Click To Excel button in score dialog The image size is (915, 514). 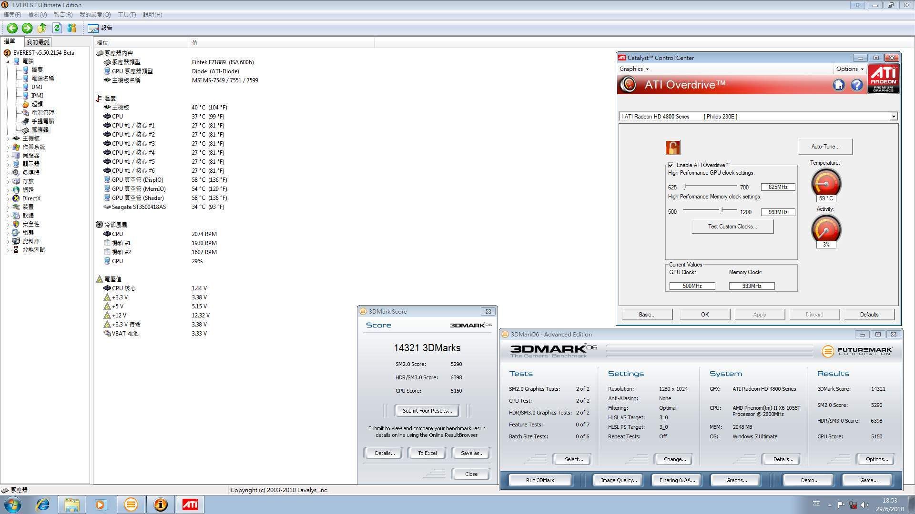[x=427, y=453]
